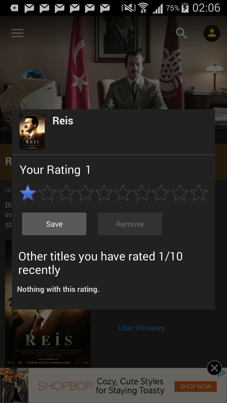
Task: Save the current rating
Action: coord(54,224)
